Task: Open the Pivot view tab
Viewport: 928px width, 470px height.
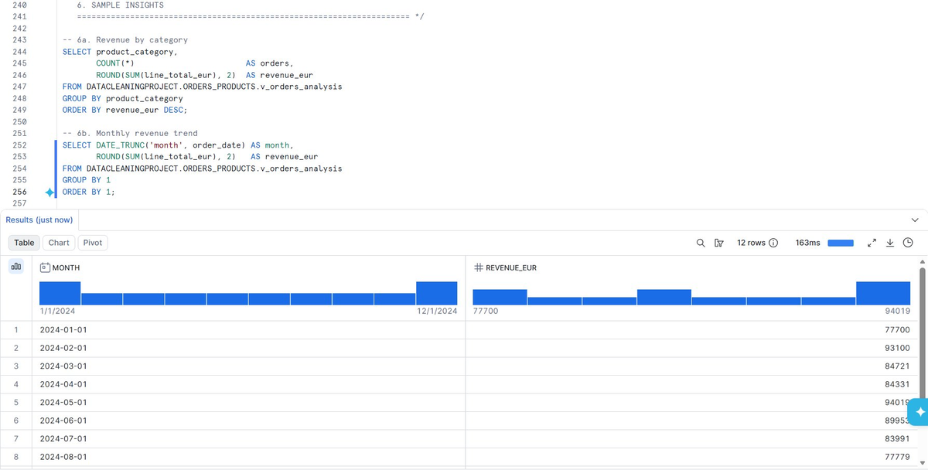Action: click(93, 243)
